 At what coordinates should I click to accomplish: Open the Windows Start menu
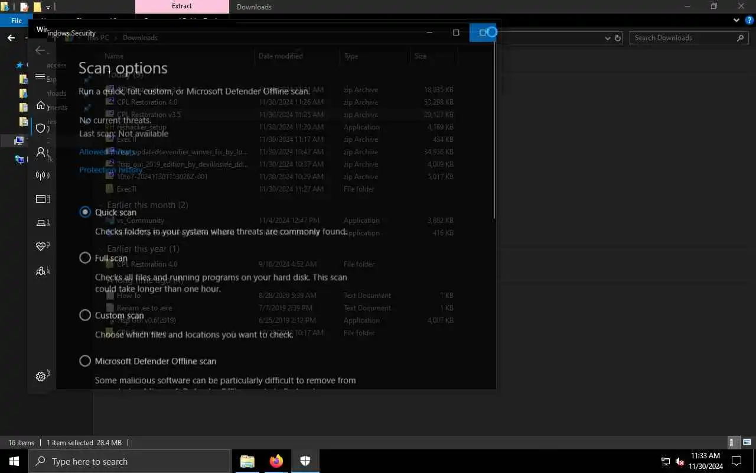[x=14, y=461]
